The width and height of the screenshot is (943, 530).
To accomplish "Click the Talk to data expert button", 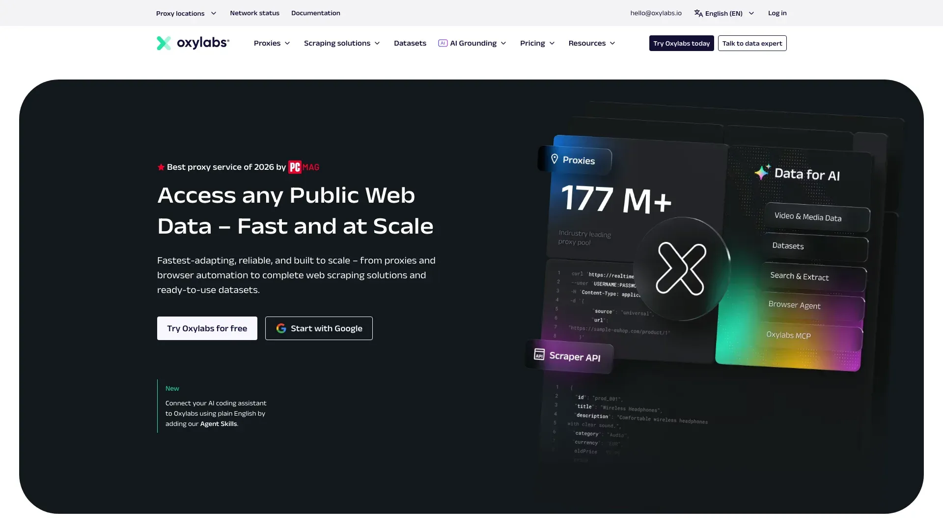I will pos(752,43).
